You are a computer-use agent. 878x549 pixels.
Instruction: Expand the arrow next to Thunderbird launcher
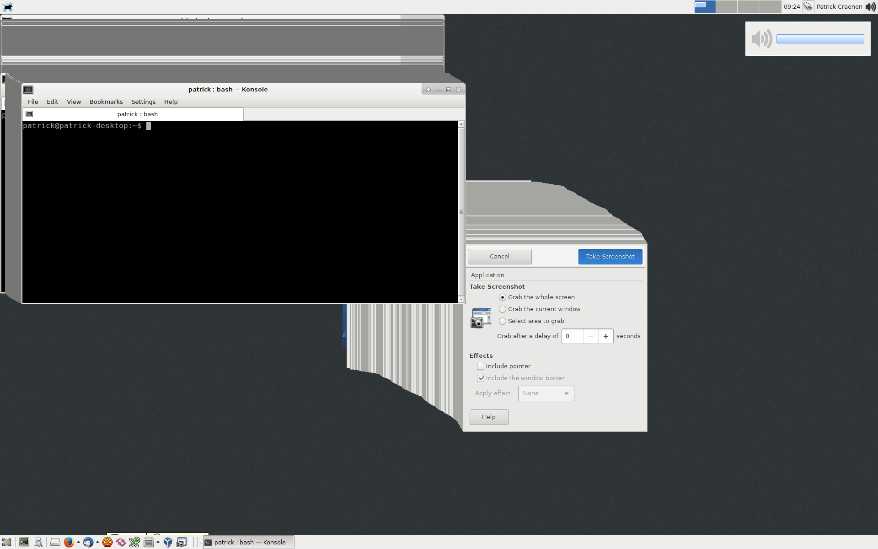click(x=98, y=542)
